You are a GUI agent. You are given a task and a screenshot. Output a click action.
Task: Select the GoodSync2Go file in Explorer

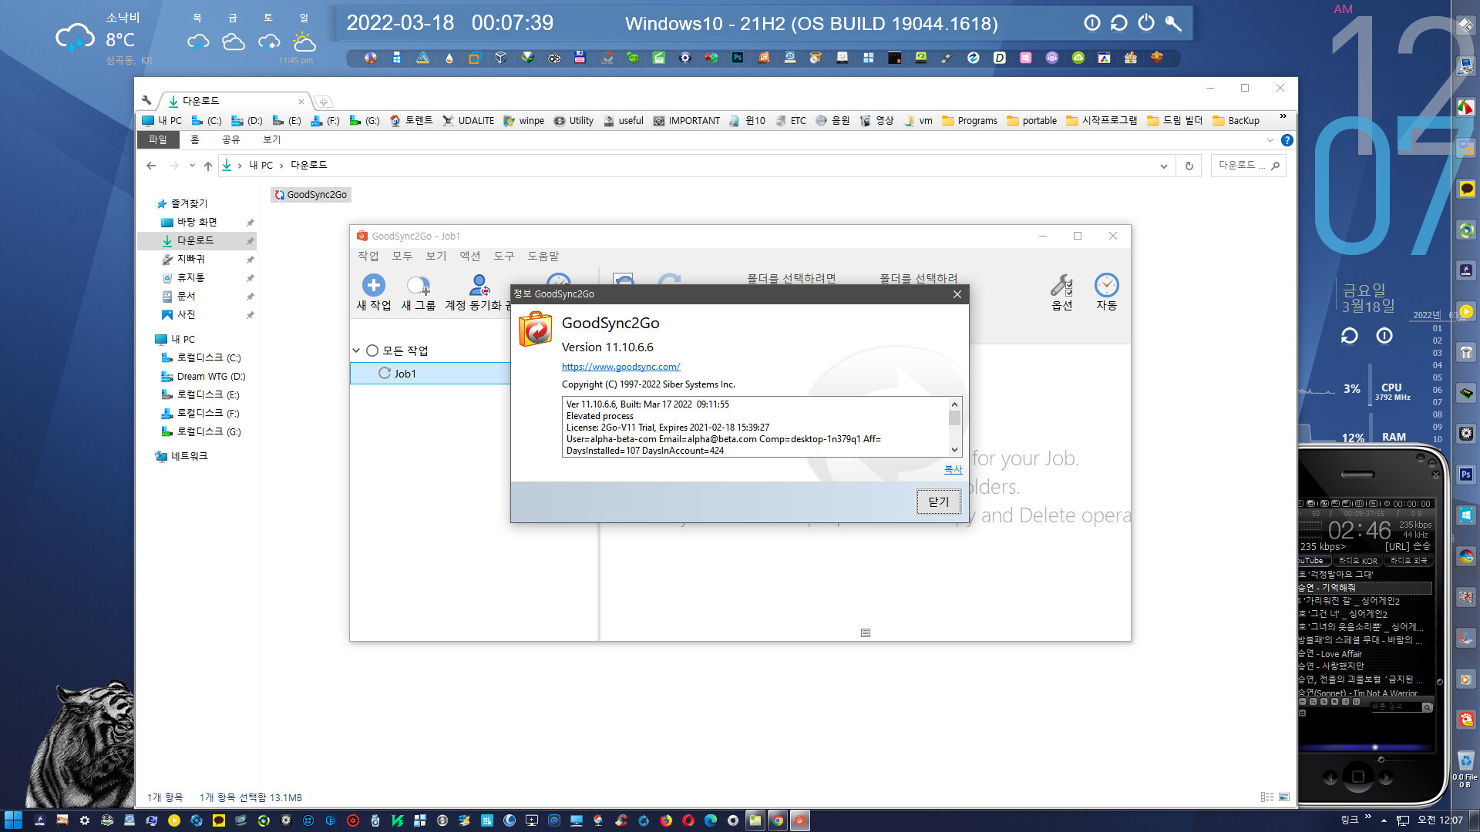[x=311, y=195]
